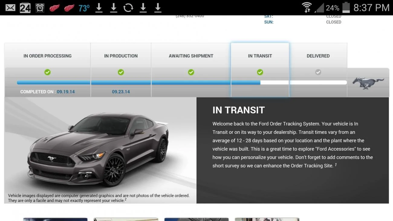This screenshot has height=221, width=393.
Task: Tap the third download arrow notification
Action: click(x=143, y=8)
